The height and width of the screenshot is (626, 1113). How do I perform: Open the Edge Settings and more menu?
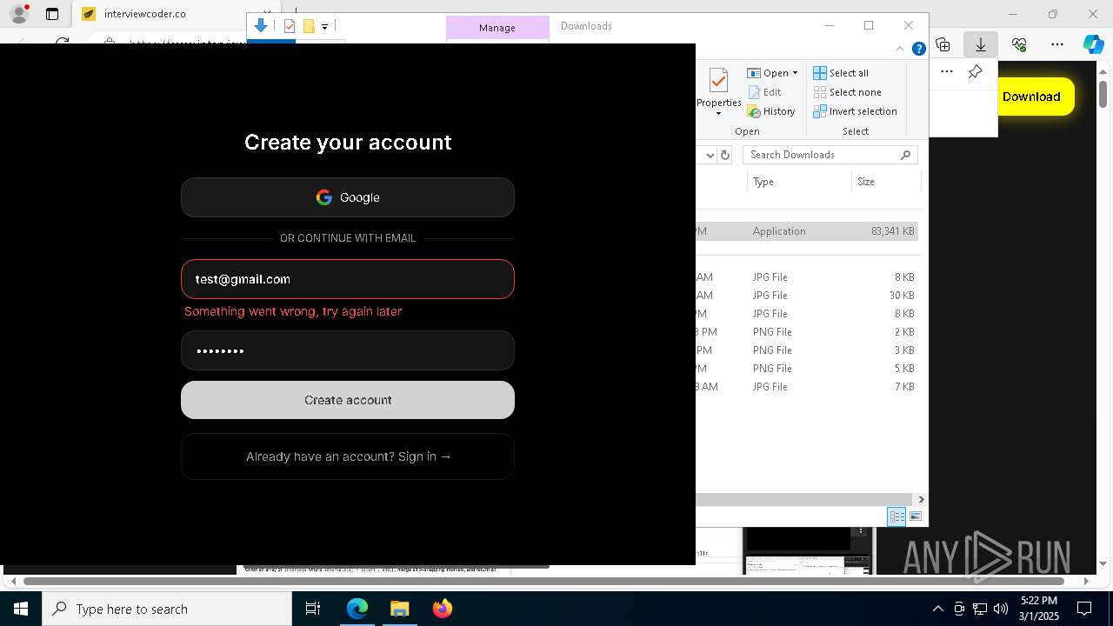[1057, 44]
